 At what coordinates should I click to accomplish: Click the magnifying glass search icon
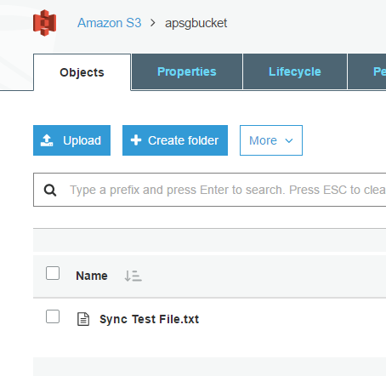coord(50,190)
